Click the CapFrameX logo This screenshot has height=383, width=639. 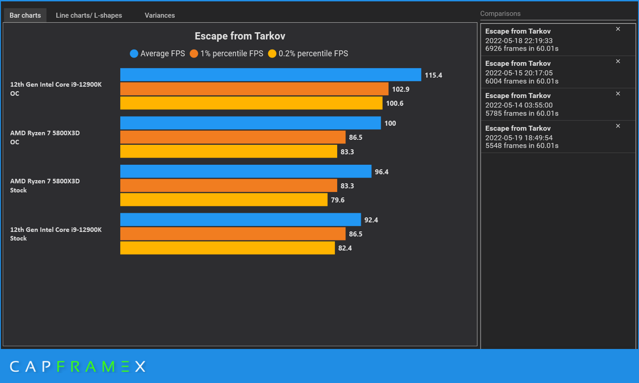[x=78, y=366]
